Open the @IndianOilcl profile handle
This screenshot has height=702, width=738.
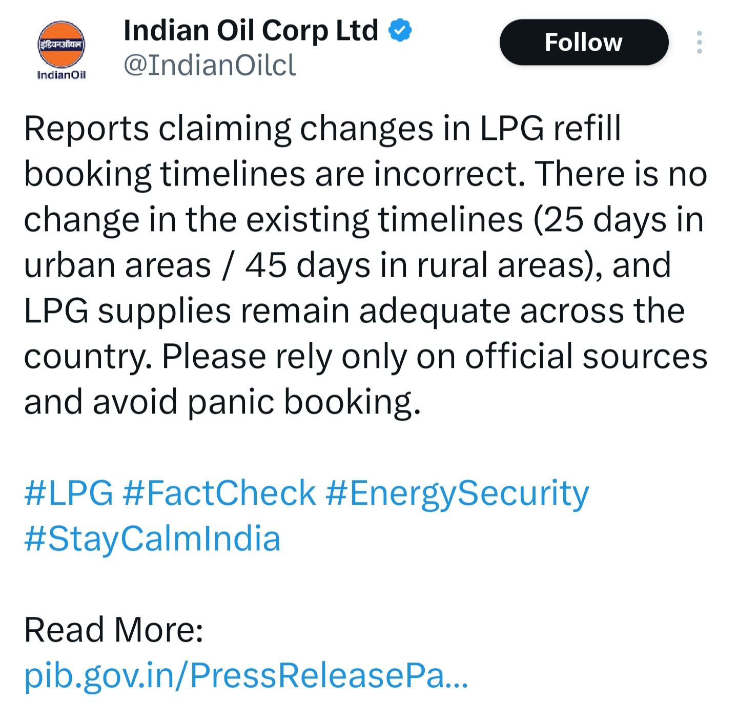point(209,63)
